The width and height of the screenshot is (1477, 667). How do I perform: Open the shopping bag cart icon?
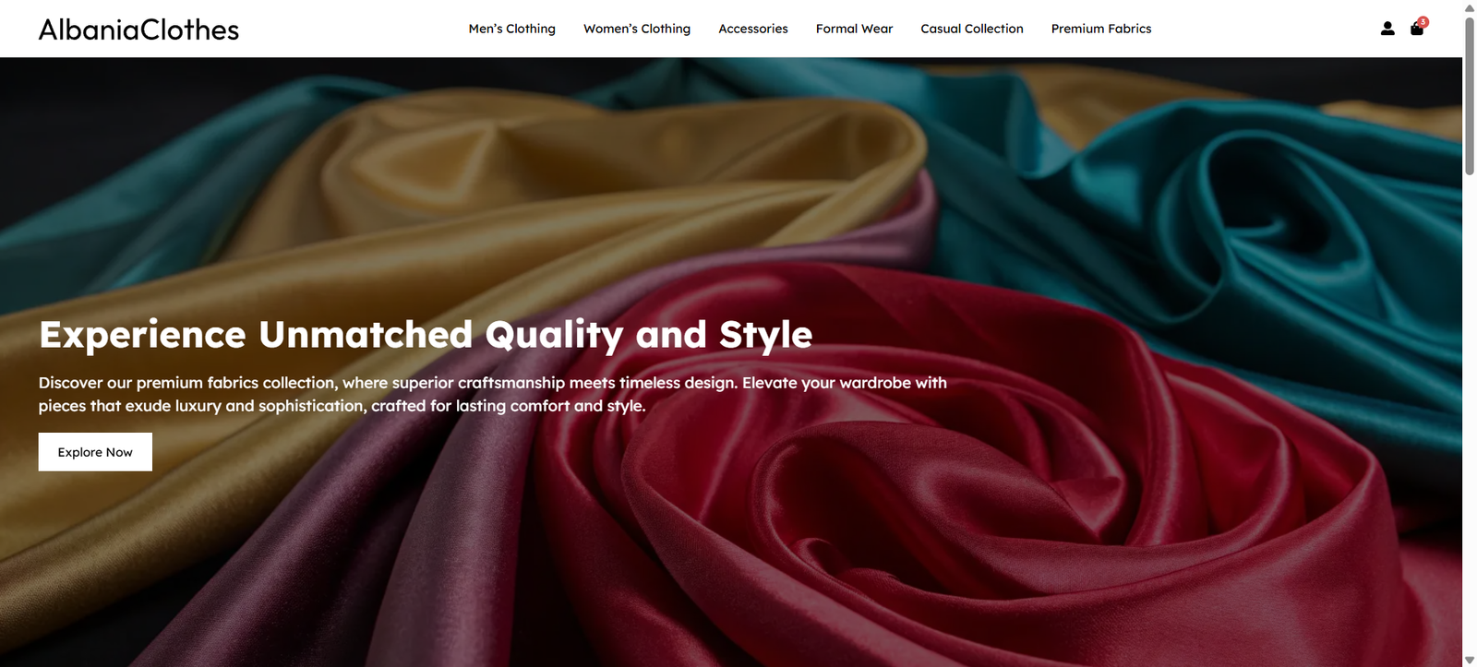point(1416,30)
